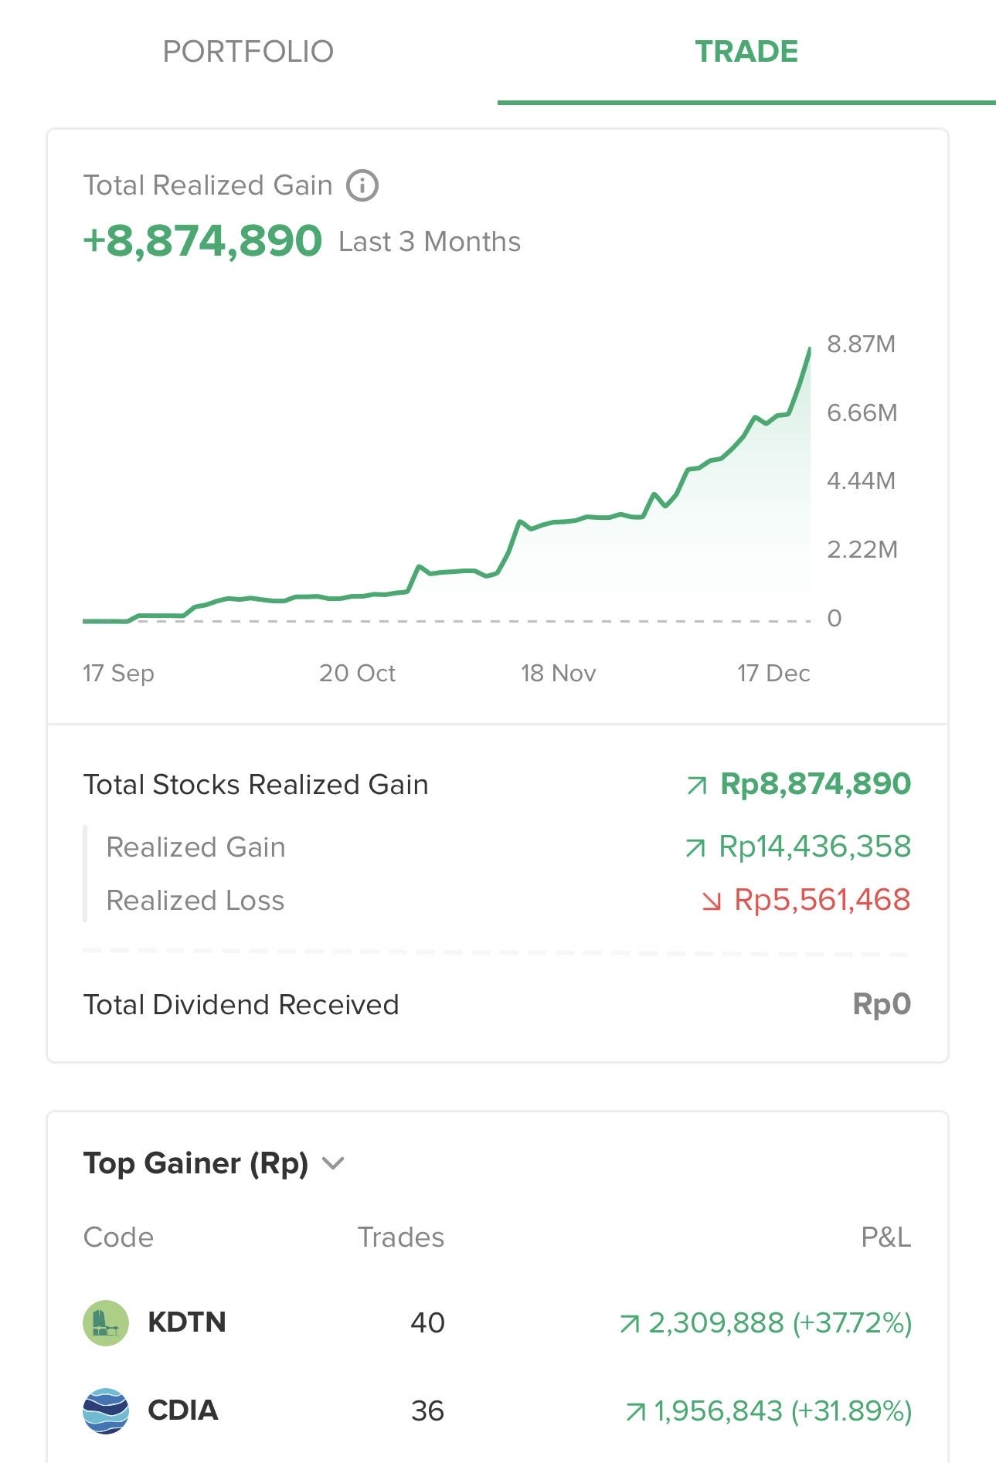Tap the up arrow on CDIA P&L
This screenshot has width=996, height=1463.
click(635, 1412)
